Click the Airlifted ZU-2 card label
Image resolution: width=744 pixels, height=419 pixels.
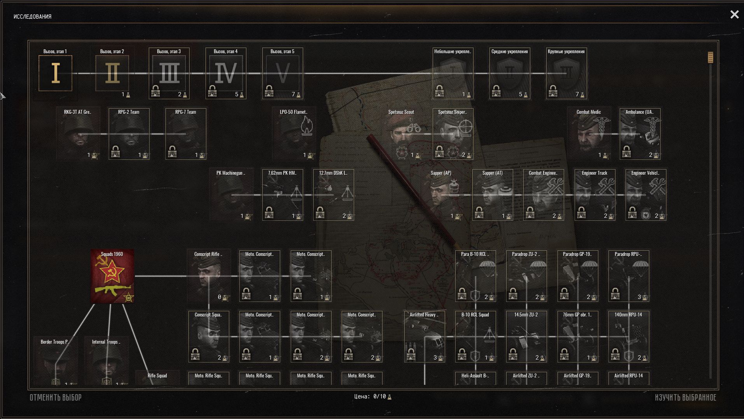click(527, 376)
